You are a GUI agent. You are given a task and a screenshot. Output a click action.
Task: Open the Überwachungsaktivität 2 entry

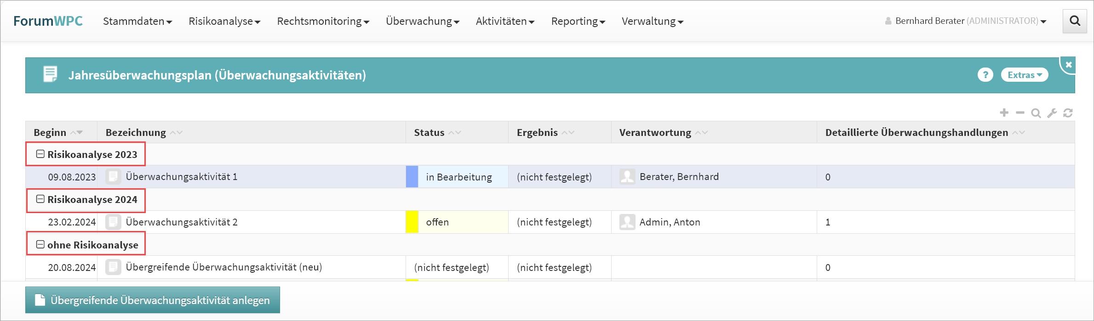point(182,222)
